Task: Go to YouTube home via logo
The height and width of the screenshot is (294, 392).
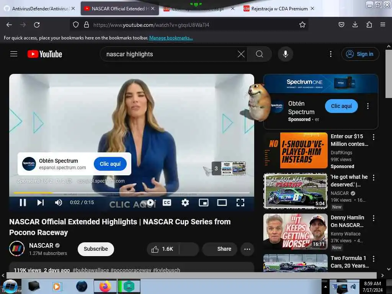Action: [x=45, y=54]
